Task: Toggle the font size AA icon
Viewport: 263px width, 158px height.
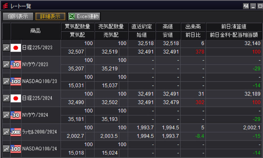Action: click(246, 6)
